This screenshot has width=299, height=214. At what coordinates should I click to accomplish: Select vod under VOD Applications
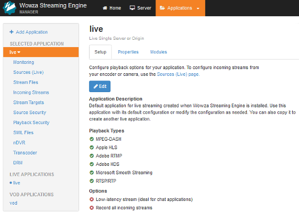pyautogui.click(x=13, y=203)
